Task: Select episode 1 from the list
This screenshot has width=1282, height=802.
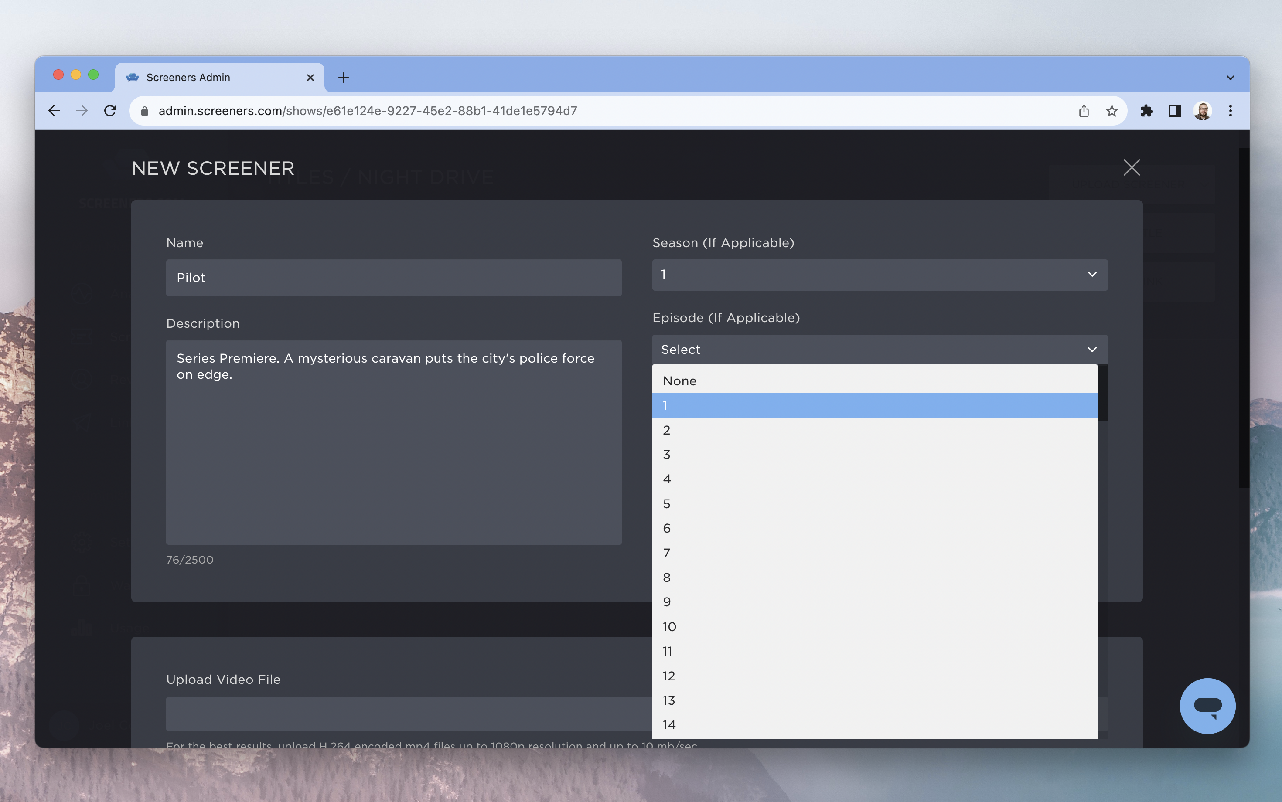Action: click(874, 405)
